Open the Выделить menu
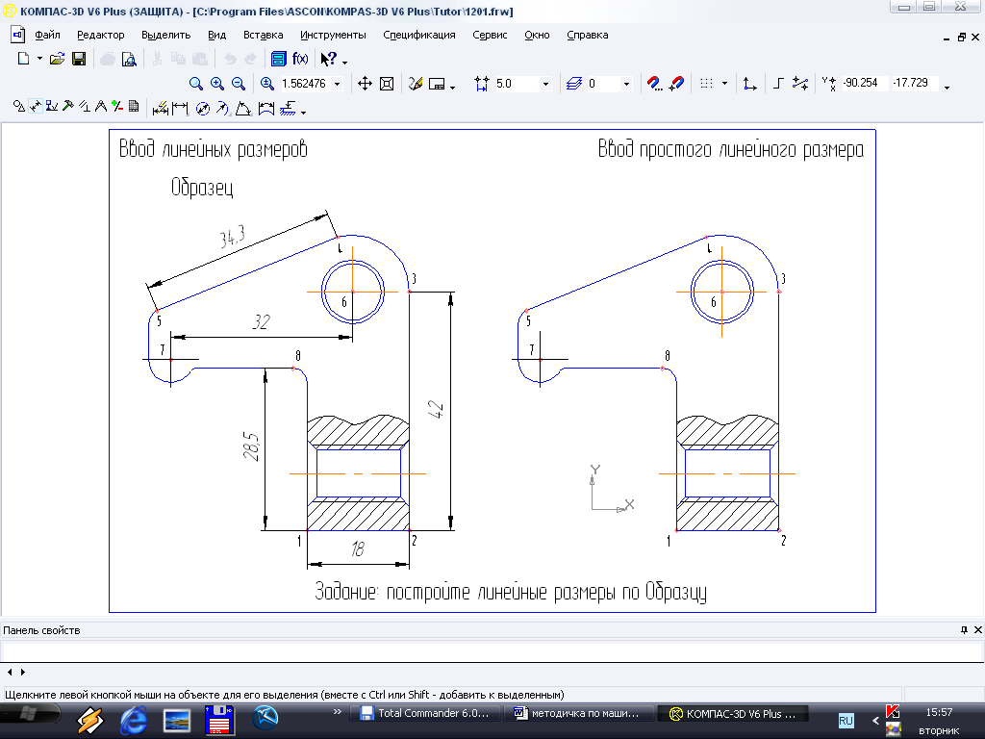Image resolution: width=985 pixels, height=739 pixels. [165, 36]
